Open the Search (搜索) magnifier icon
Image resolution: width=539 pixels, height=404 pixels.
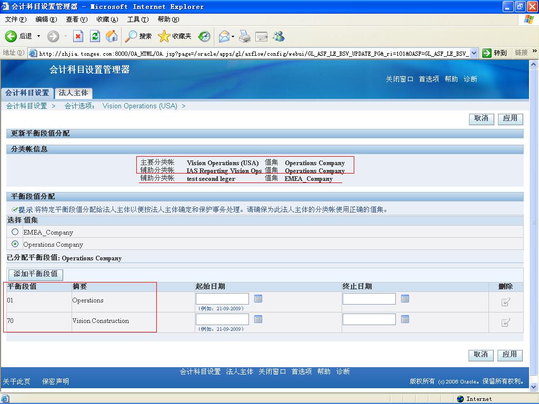coord(131,36)
